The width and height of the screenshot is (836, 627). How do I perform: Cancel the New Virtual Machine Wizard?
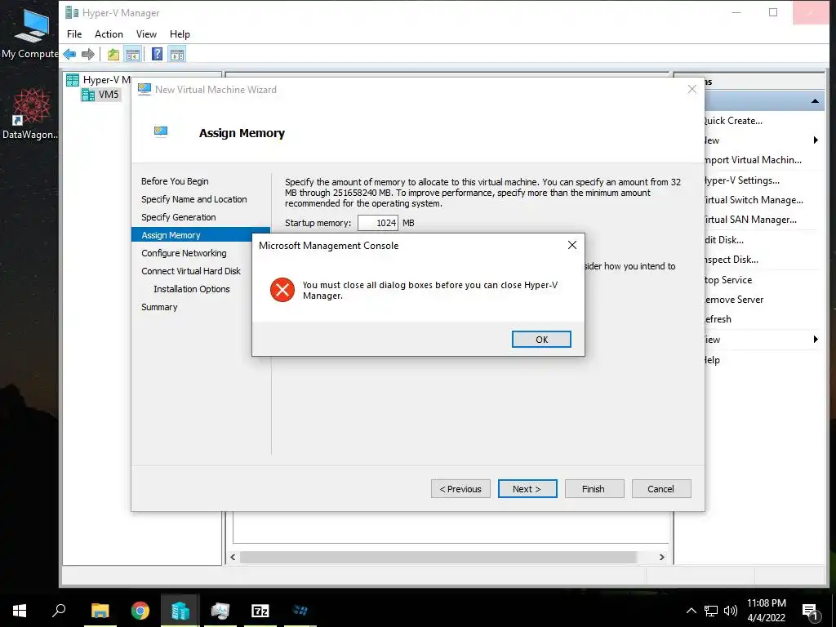click(661, 489)
